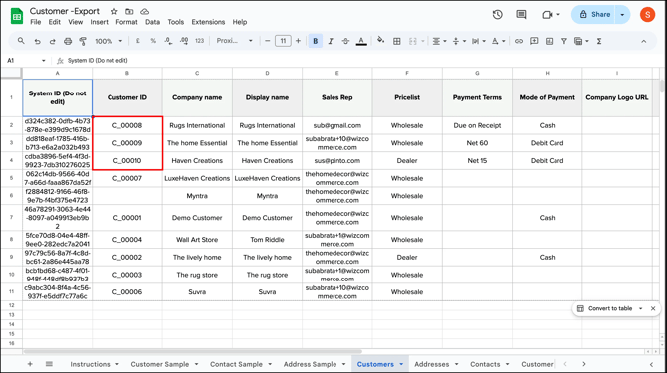The image size is (667, 373).
Task: Check the cloud save status icon
Action: (x=144, y=12)
